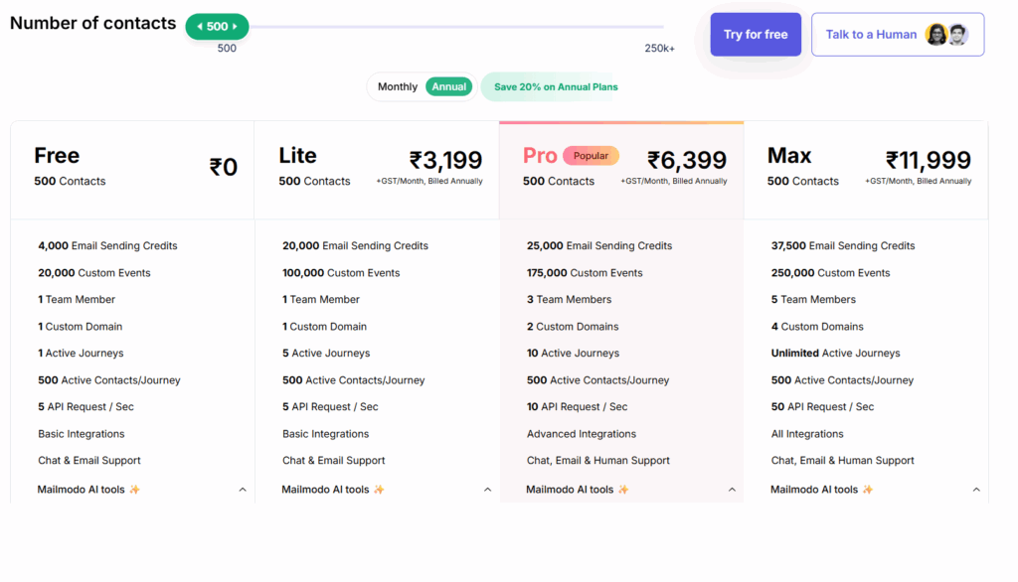Click the second support agent avatar
1018x582 pixels.
pyautogui.click(x=957, y=34)
